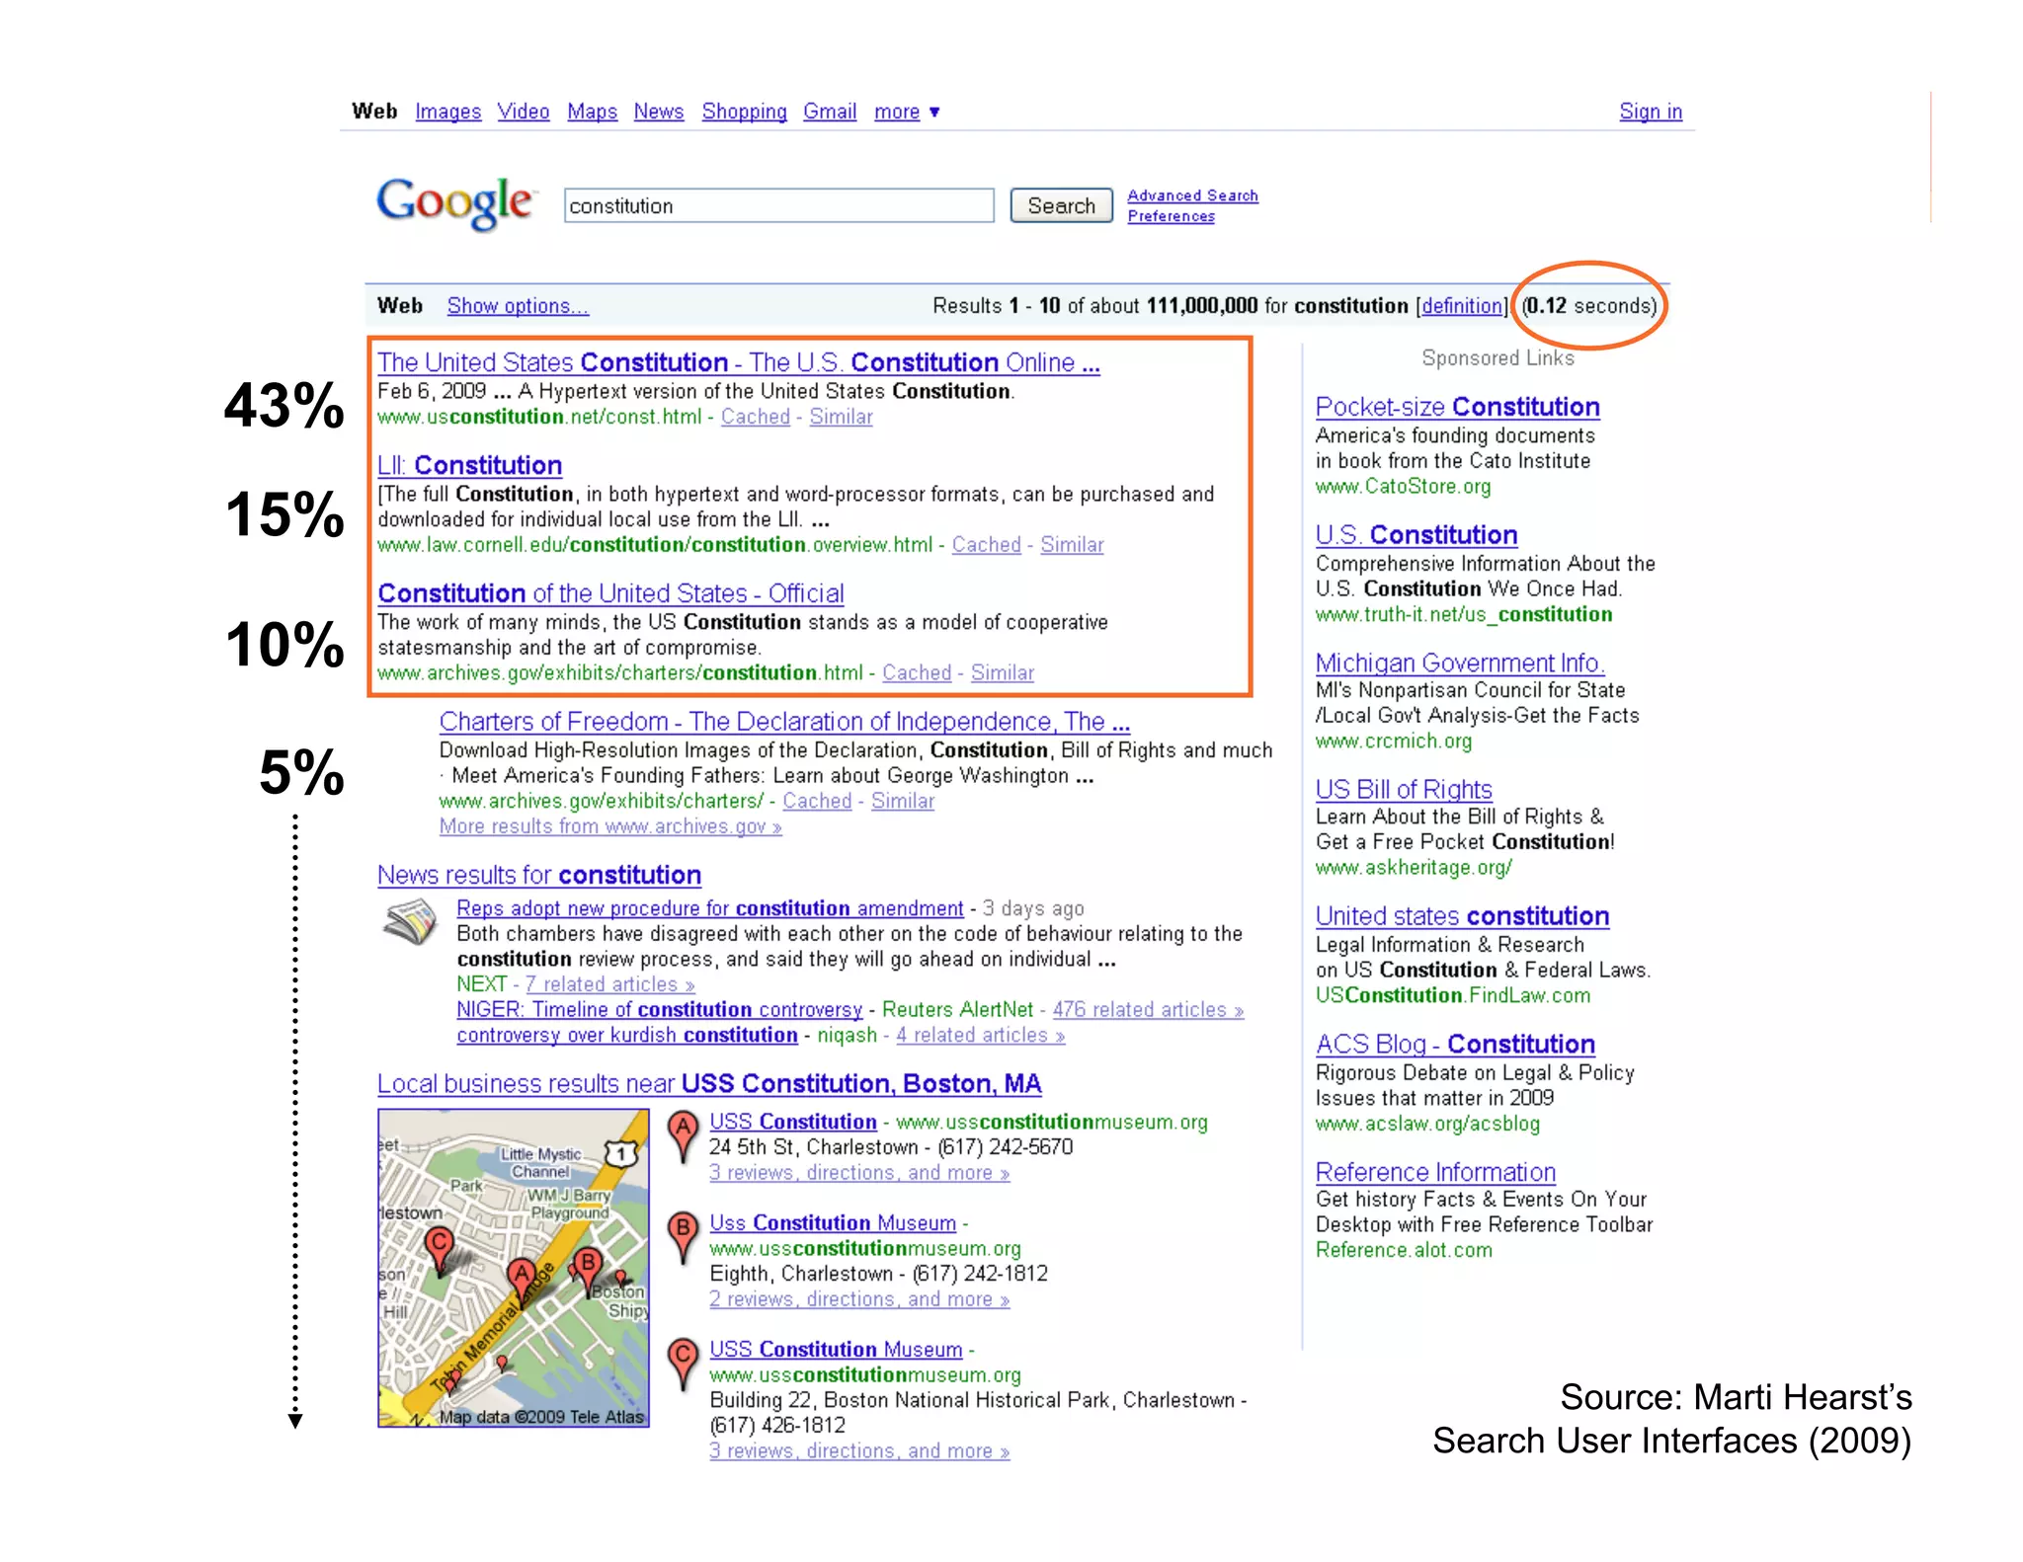2023x1562 pixels.
Task: Open the Boston map thumbnail
Action: tap(514, 1268)
